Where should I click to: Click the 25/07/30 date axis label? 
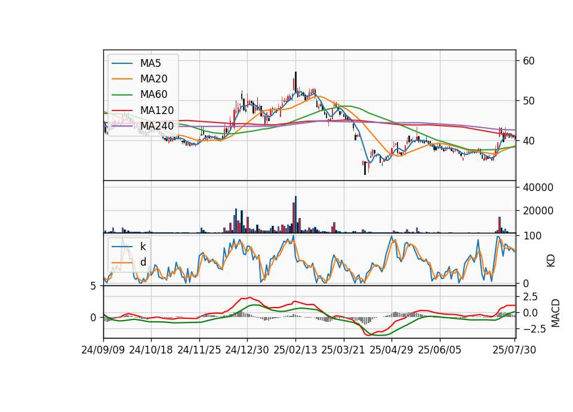pos(515,350)
